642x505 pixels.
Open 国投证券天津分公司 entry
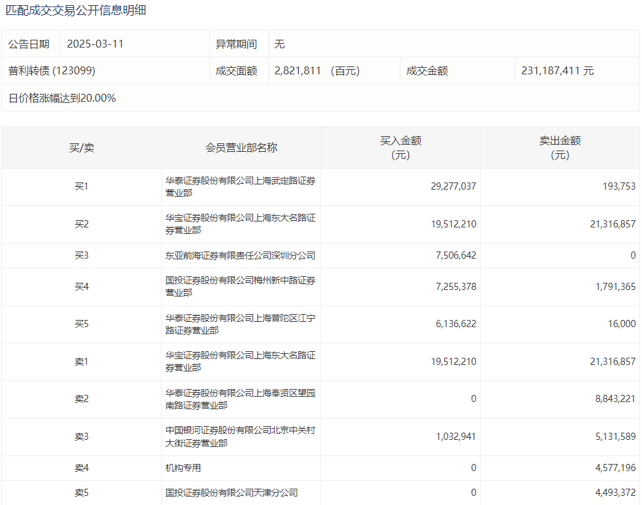click(232, 493)
